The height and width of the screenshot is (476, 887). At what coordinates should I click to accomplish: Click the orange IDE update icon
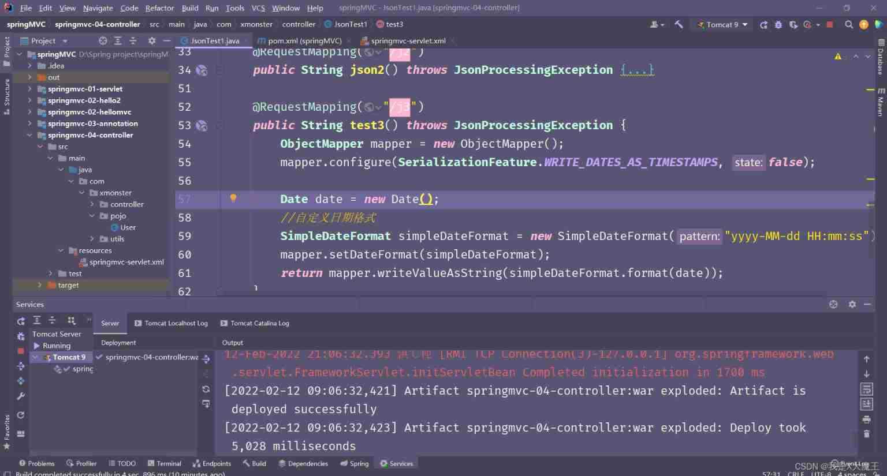[864, 25]
